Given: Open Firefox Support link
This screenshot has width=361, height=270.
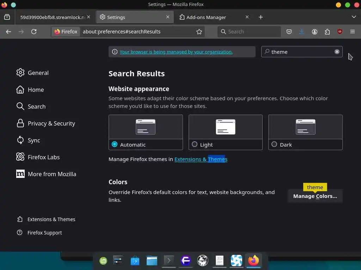Looking at the screenshot, I should [39, 233].
